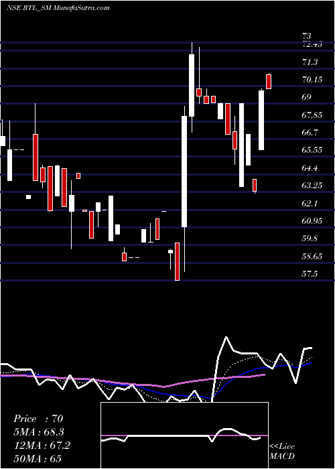Click the '<<Live MACD' label
The width and height of the screenshot is (335, 469).
[x=282, y=452]
